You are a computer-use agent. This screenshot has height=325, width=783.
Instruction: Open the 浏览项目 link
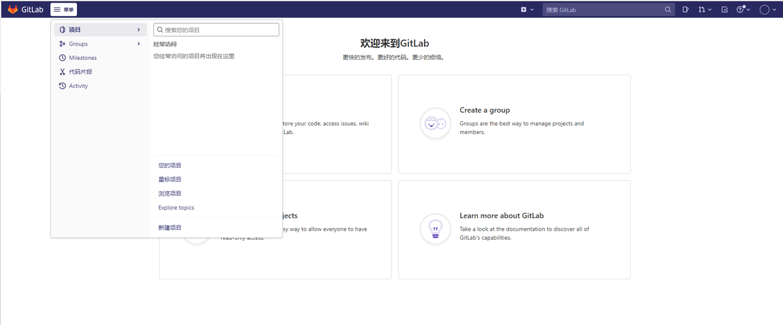pyautogui.click(x=170, y=193)
